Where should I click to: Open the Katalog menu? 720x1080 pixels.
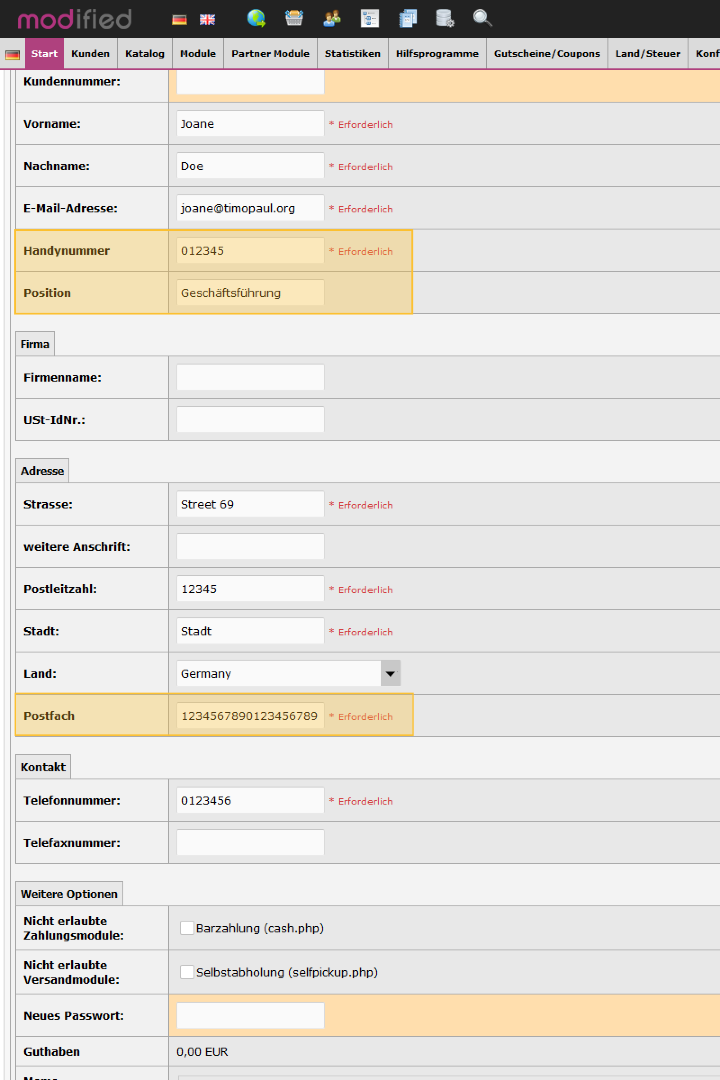pos(144,54)
